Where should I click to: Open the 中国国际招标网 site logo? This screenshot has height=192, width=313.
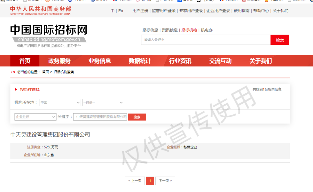pyautogui.click(x=49, y=36)
